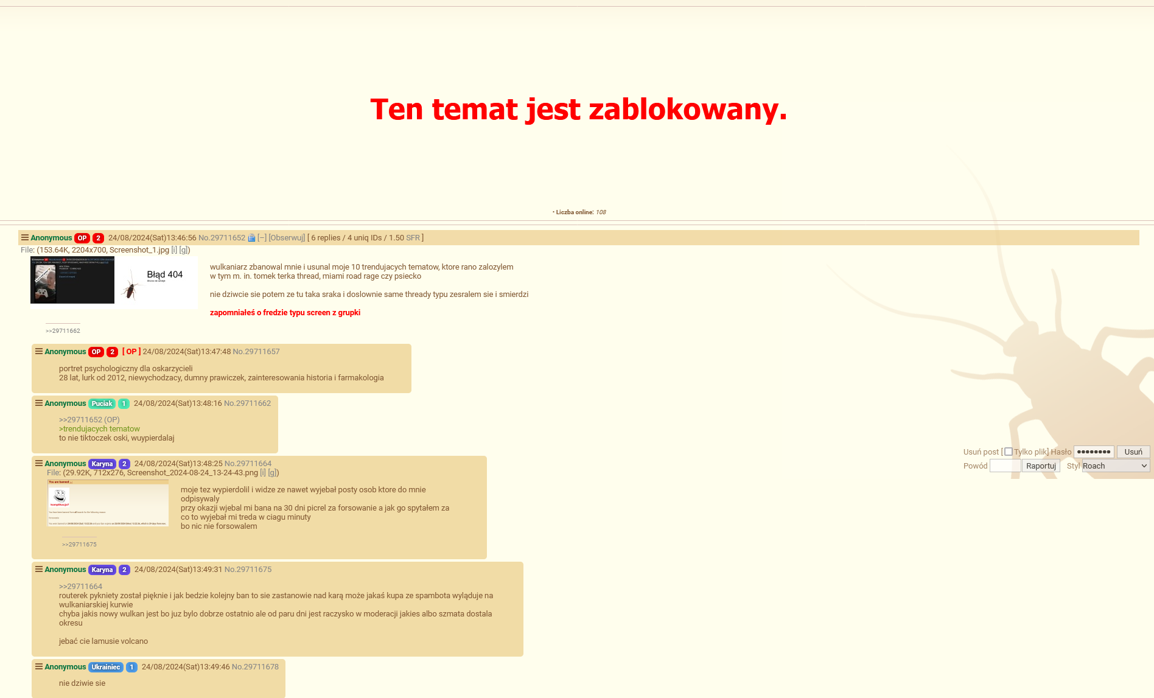Screen dimensions: 1154x698
Task: Click quote link >>29711652 (OP)
Action: (x=89, y=420)
